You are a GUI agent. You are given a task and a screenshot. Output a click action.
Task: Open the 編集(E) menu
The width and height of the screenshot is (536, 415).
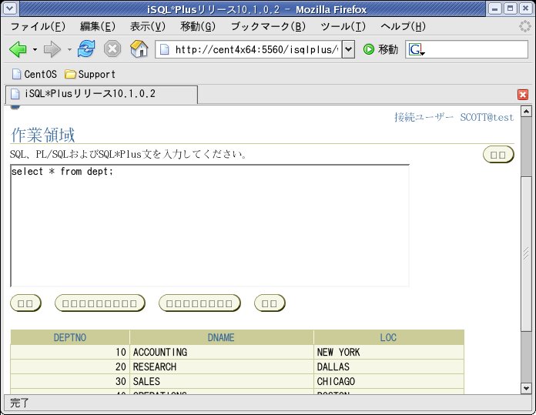coord(98,26)
